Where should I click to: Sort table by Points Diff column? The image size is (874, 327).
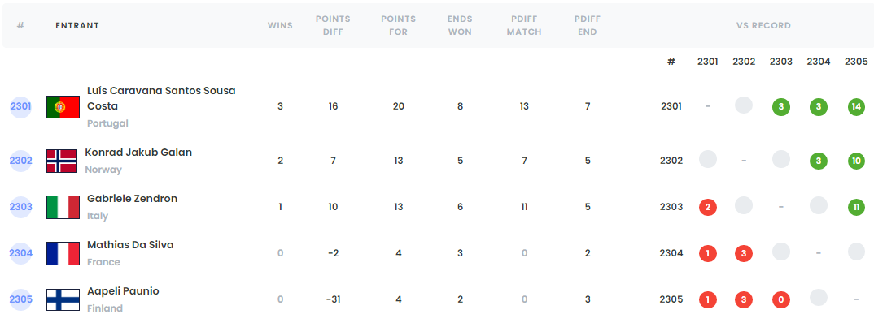[x=333, y=25]
